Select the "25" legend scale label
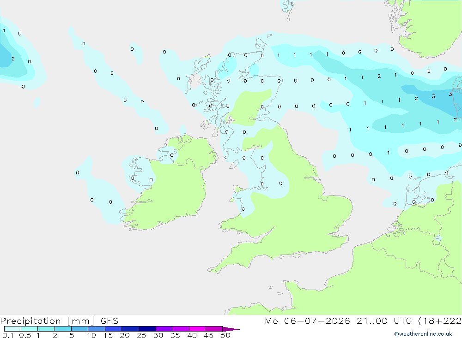 [x=141, y=335]
